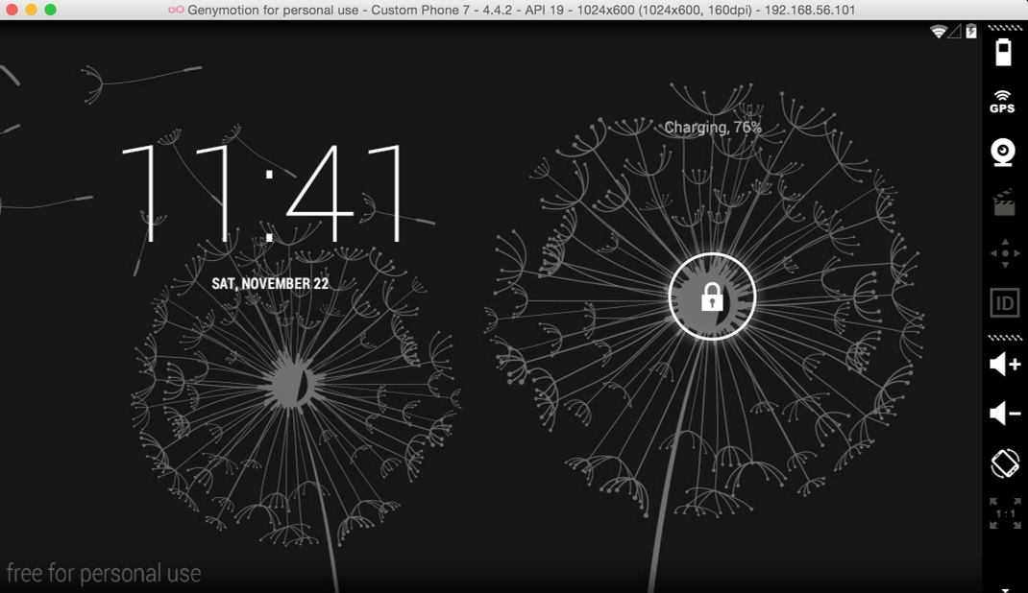
Task: Increase volume with the speaker plus icon
Action: [1005, 364]
